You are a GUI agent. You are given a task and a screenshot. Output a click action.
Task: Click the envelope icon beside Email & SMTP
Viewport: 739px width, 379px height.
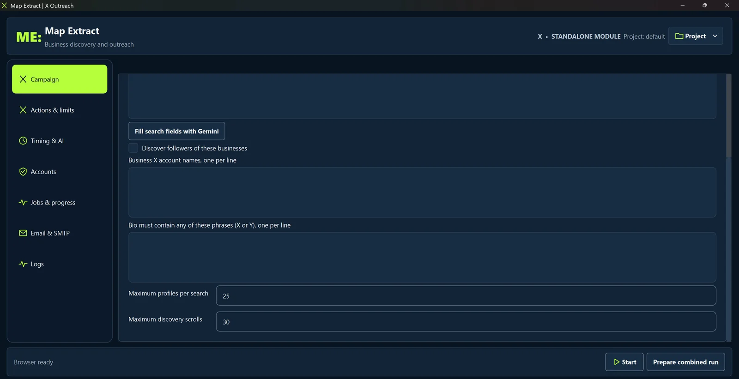(x=23, y=233)
